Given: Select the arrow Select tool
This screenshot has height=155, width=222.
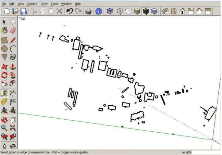Looking at the screenshot, I should pos(4,22).
